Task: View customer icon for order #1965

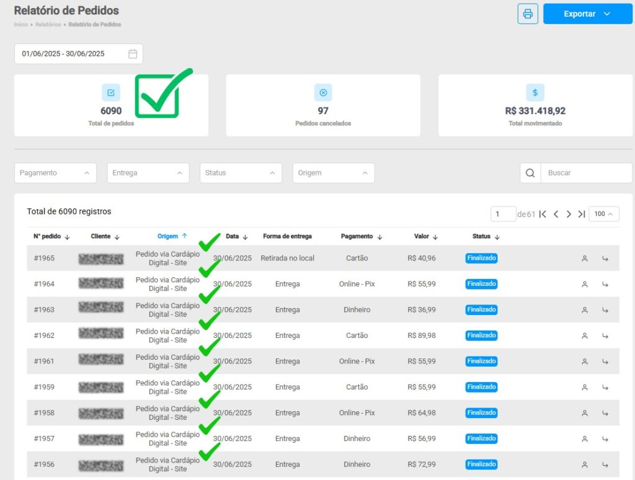Action: point(584,259)
